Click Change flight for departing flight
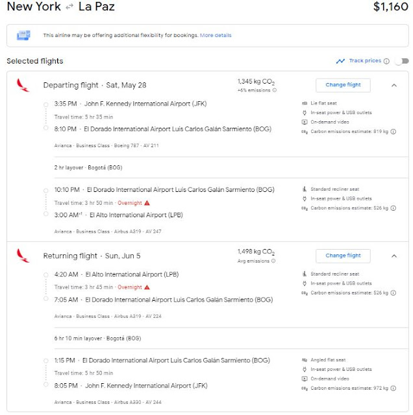 click(x=343, y=85)
